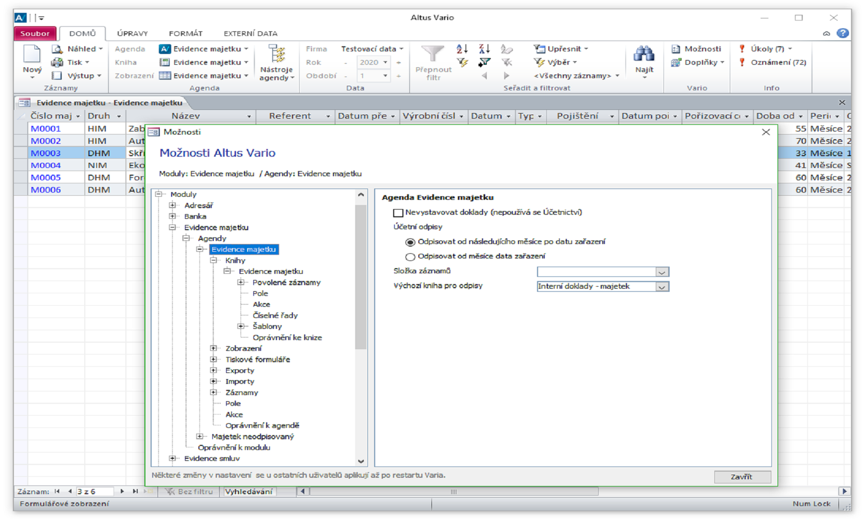Switch to the DOMŮ ribbon tab
868x524 pixels.
click(82, 33)
